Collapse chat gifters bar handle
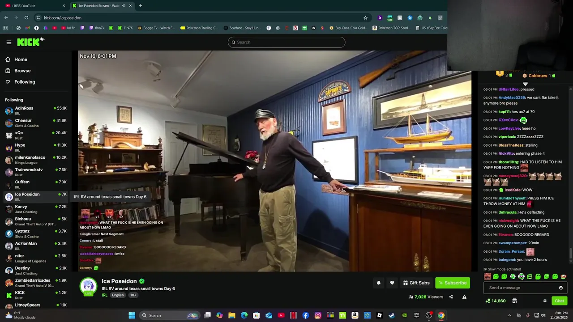The width and height of the screenshot is (573, 322). (525, 84)
